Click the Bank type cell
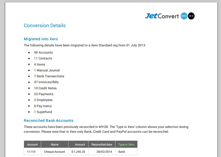Screen dimensions: 221x157 pos(122,152)
